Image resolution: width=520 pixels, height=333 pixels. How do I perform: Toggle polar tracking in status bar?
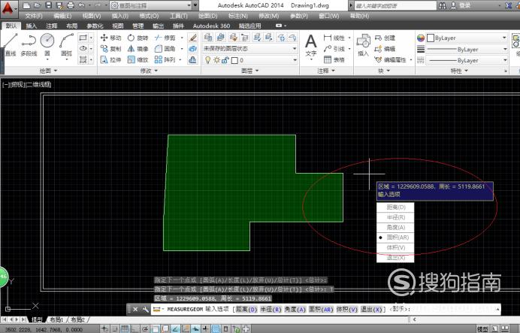point(145,329)
